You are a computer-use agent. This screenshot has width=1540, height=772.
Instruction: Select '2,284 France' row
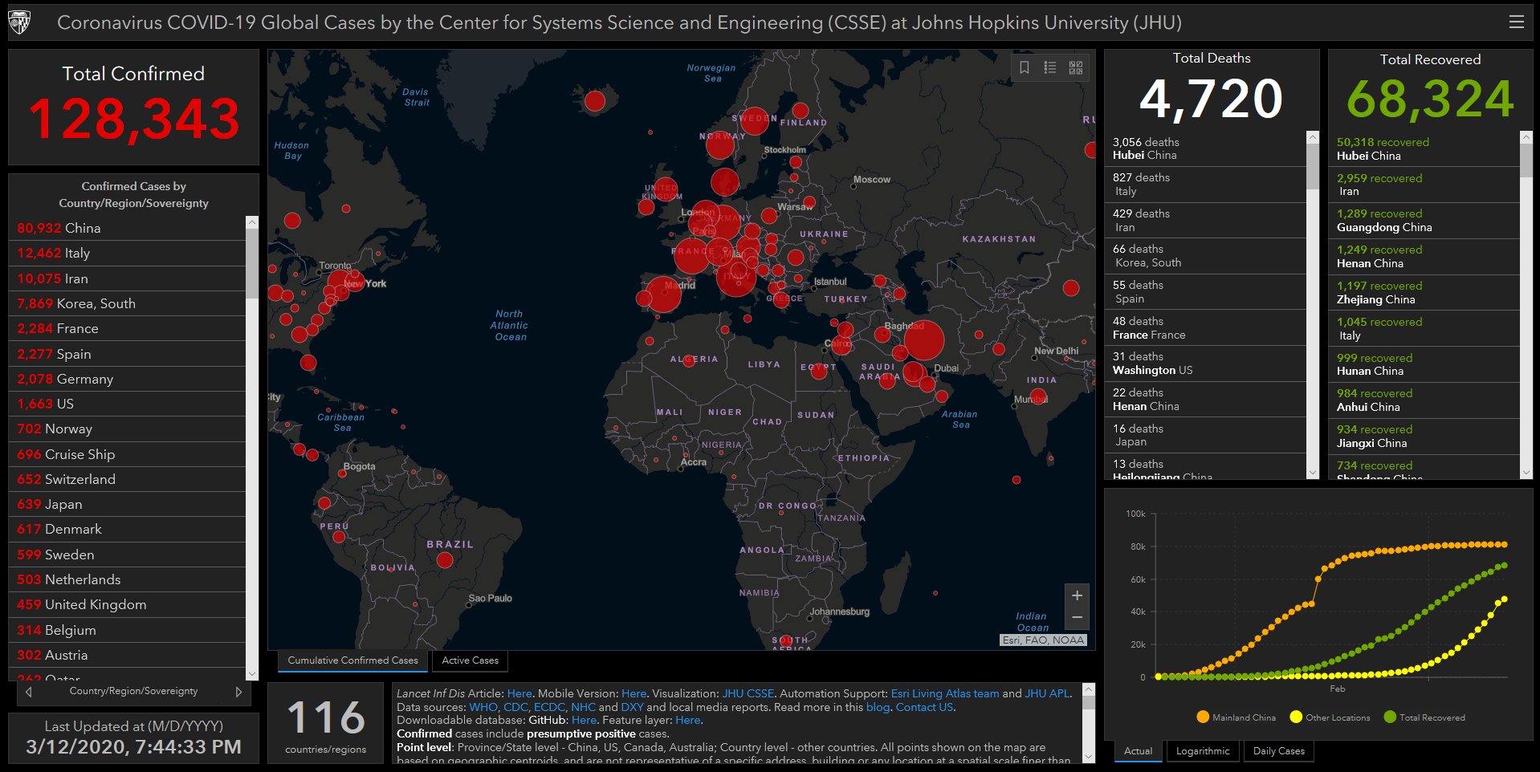[127, 329]
